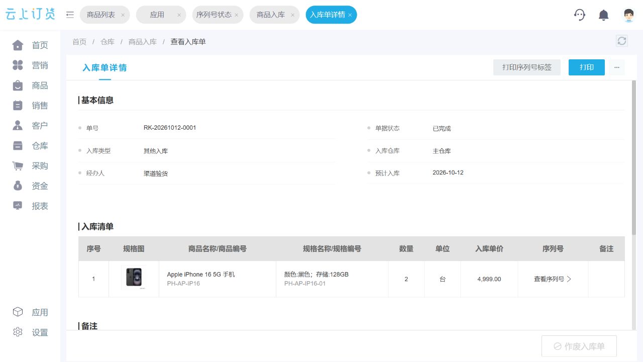Click the blue 打印 button
The height and width of the screenshot is (362, 643).
click(587, 67)
